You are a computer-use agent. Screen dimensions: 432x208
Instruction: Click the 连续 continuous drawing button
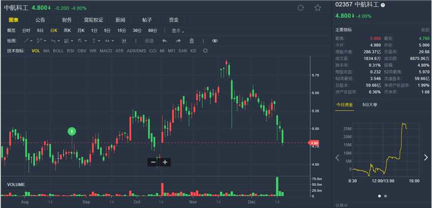[x=149, y=41]
